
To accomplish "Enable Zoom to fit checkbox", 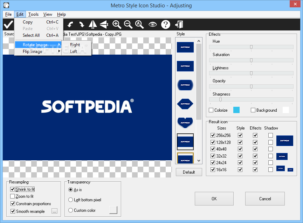I will 12,196.
